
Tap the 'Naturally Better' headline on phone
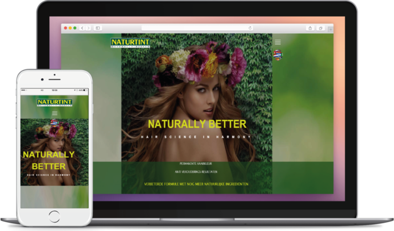pos(48,160)
